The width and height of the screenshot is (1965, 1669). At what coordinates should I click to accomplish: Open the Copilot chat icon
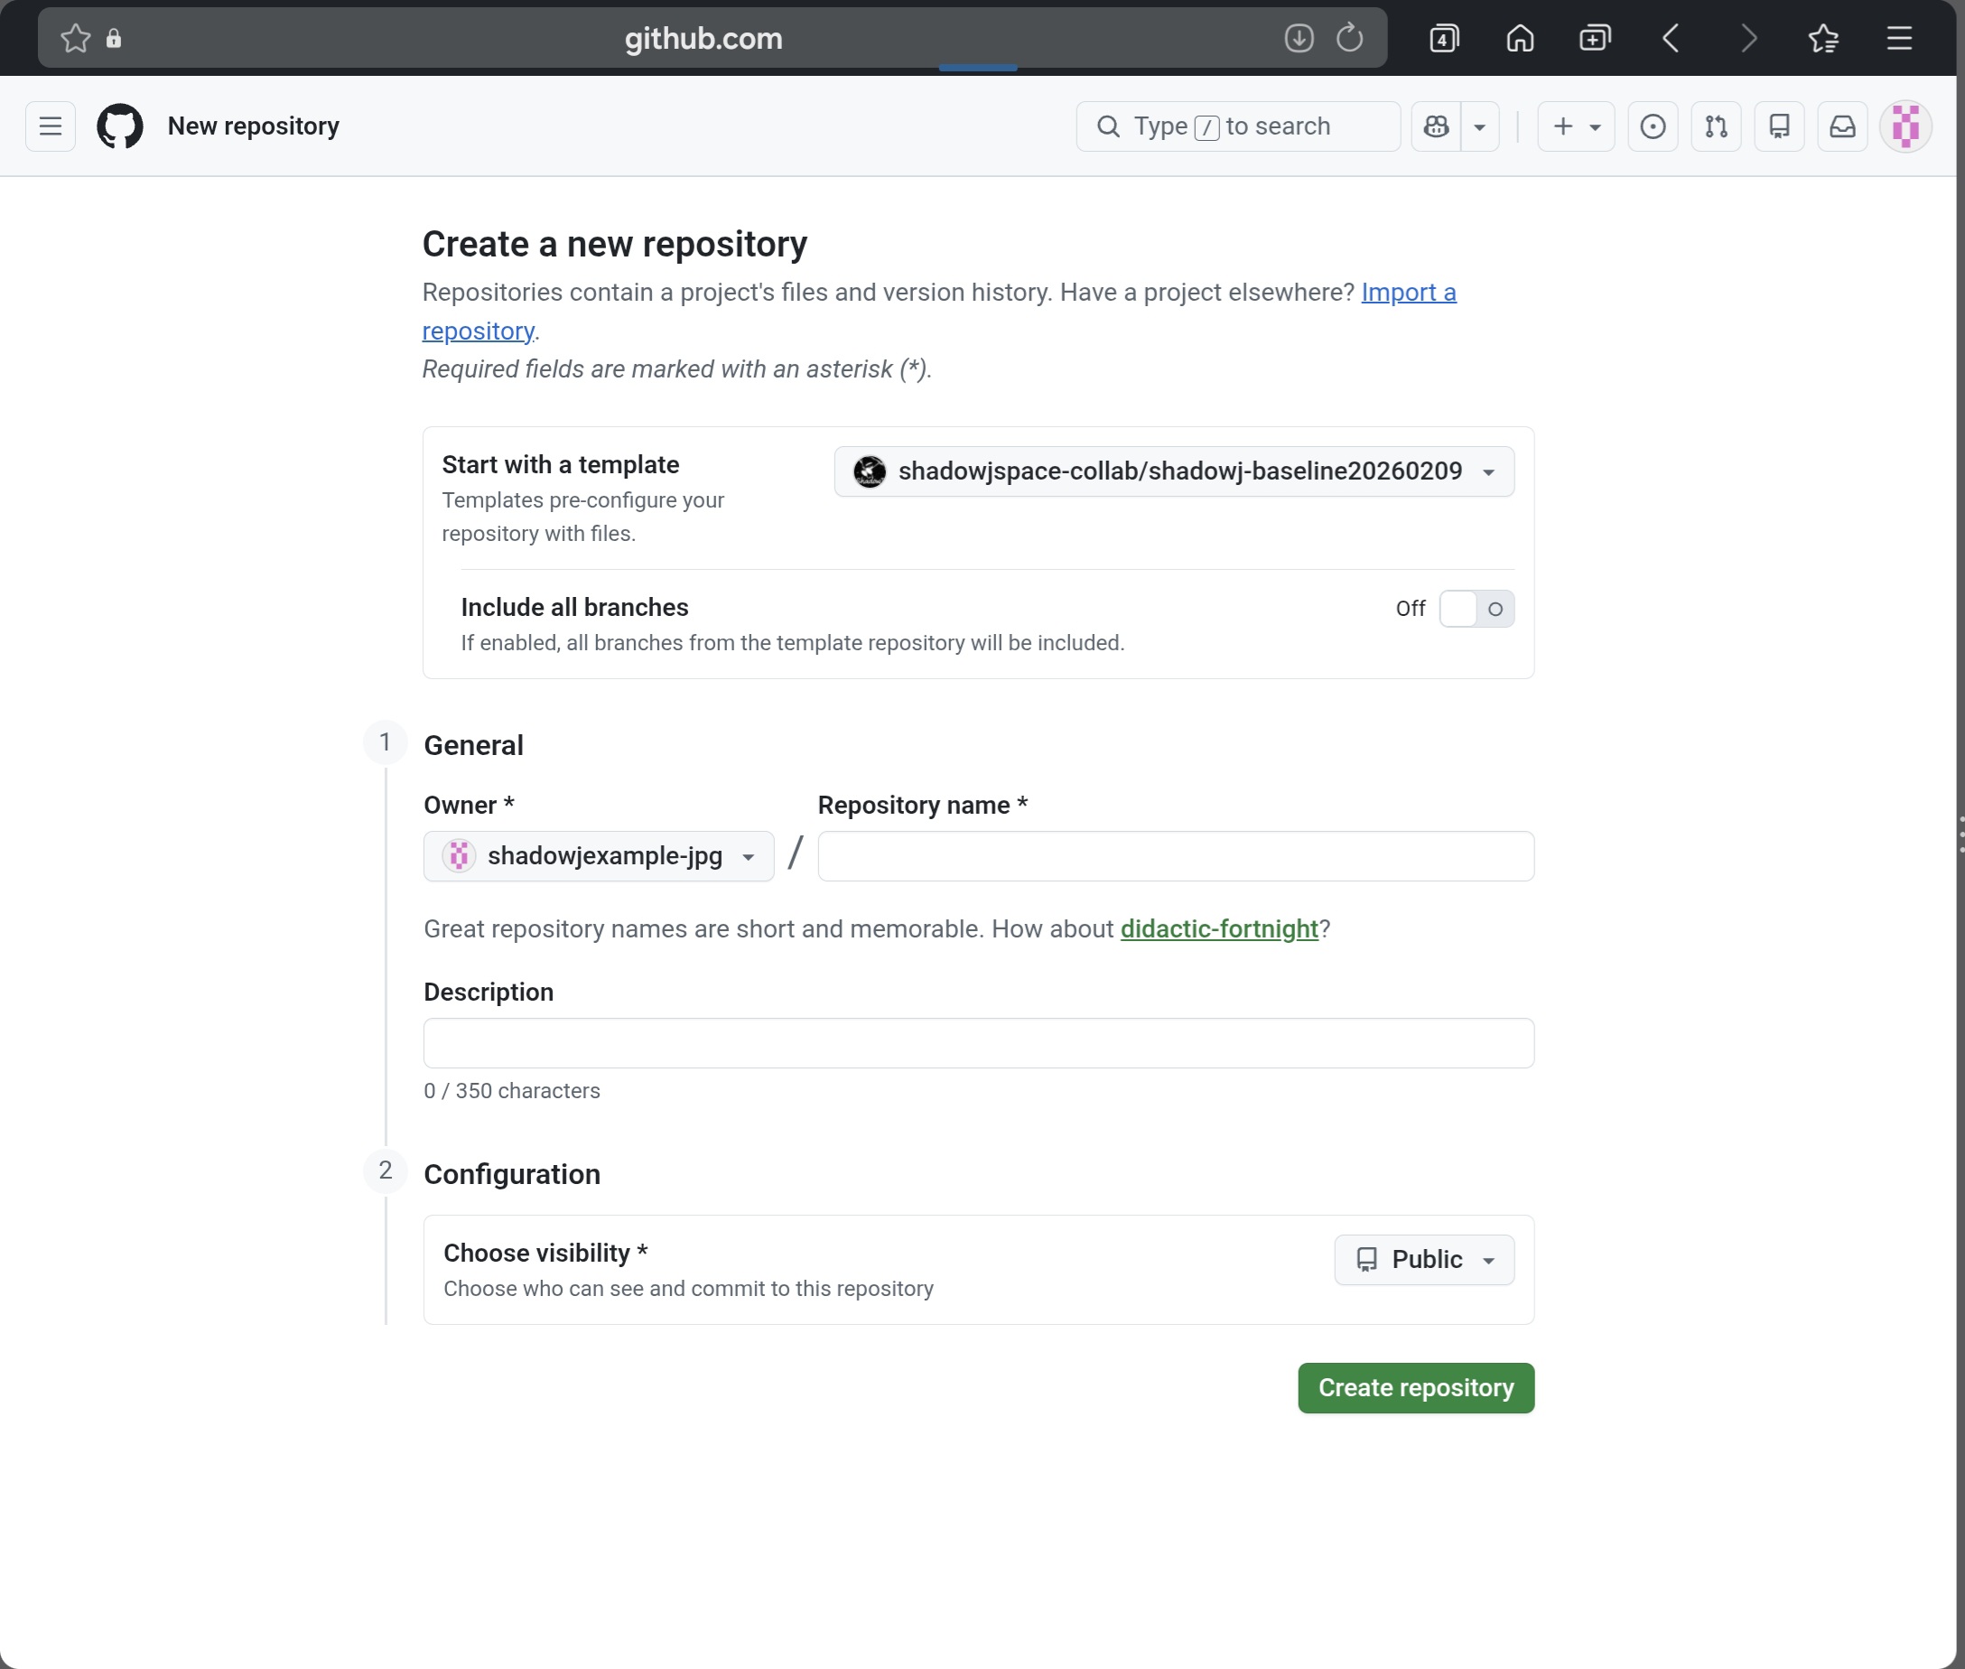(x=1436, y=126)
